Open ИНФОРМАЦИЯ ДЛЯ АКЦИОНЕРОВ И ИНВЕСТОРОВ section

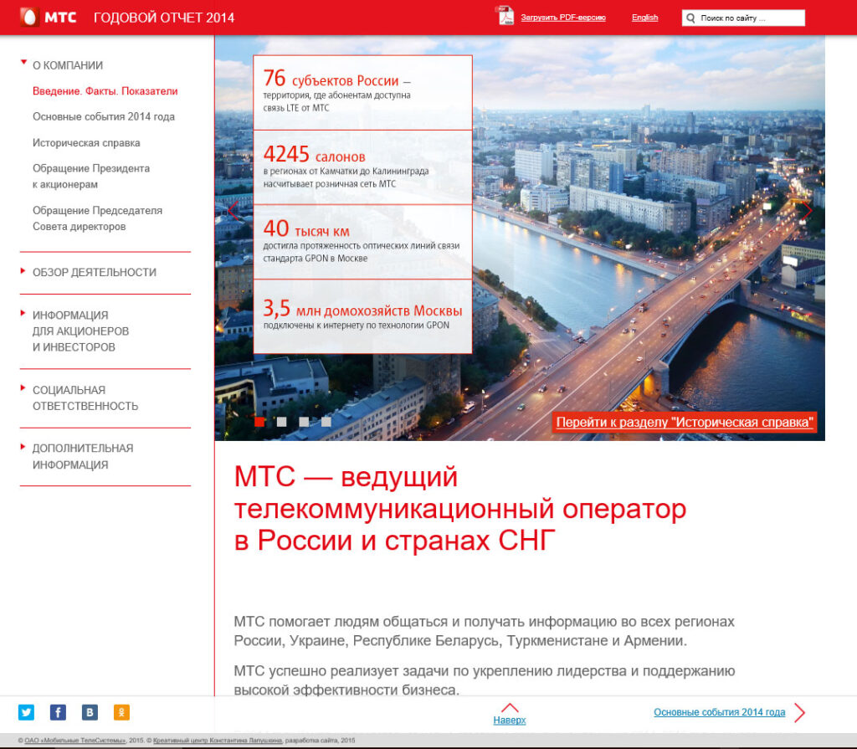click(x=81, y=331)
